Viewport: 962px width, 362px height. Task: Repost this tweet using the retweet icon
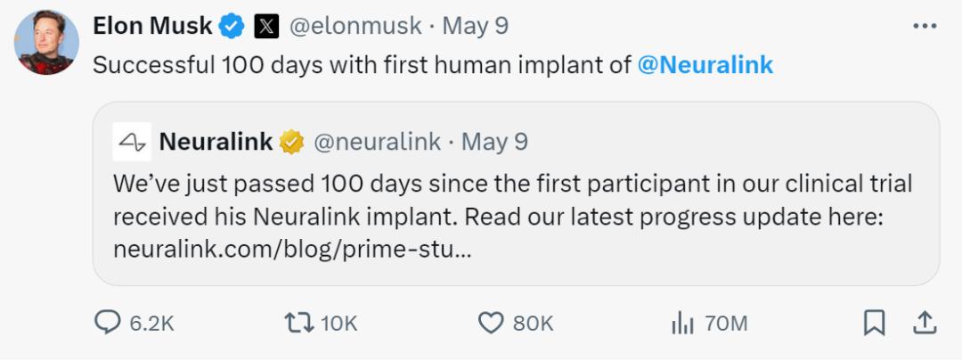click(x=297, y=323)
